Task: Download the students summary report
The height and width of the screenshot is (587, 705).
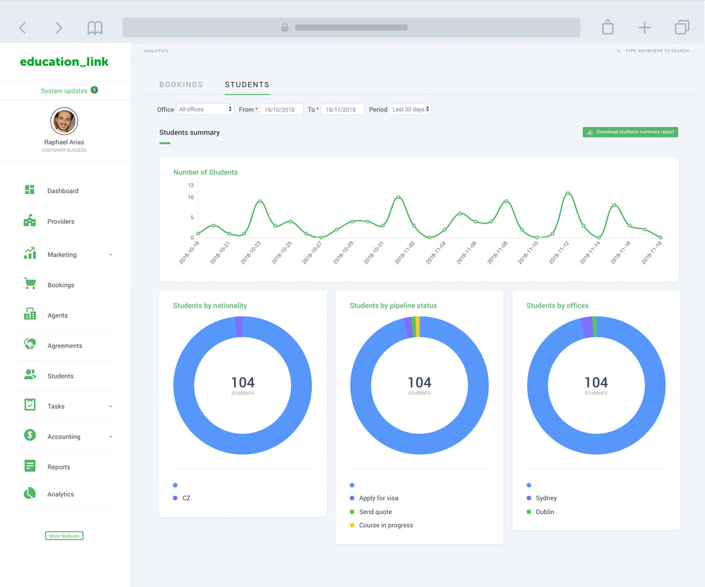Action: pyautogui.click(x=630, y=132)
